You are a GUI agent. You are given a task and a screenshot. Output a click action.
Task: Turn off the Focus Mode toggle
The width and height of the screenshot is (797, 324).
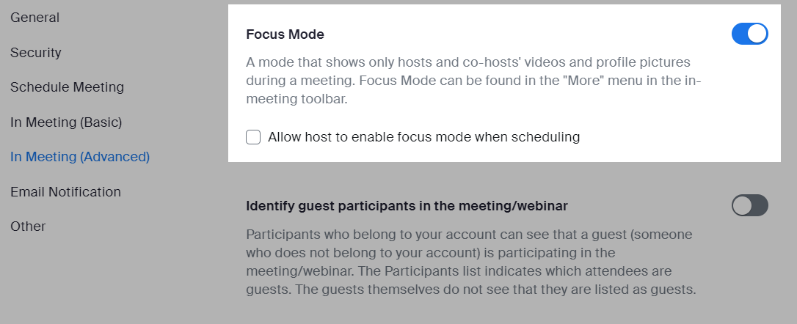tap(749, 34)
